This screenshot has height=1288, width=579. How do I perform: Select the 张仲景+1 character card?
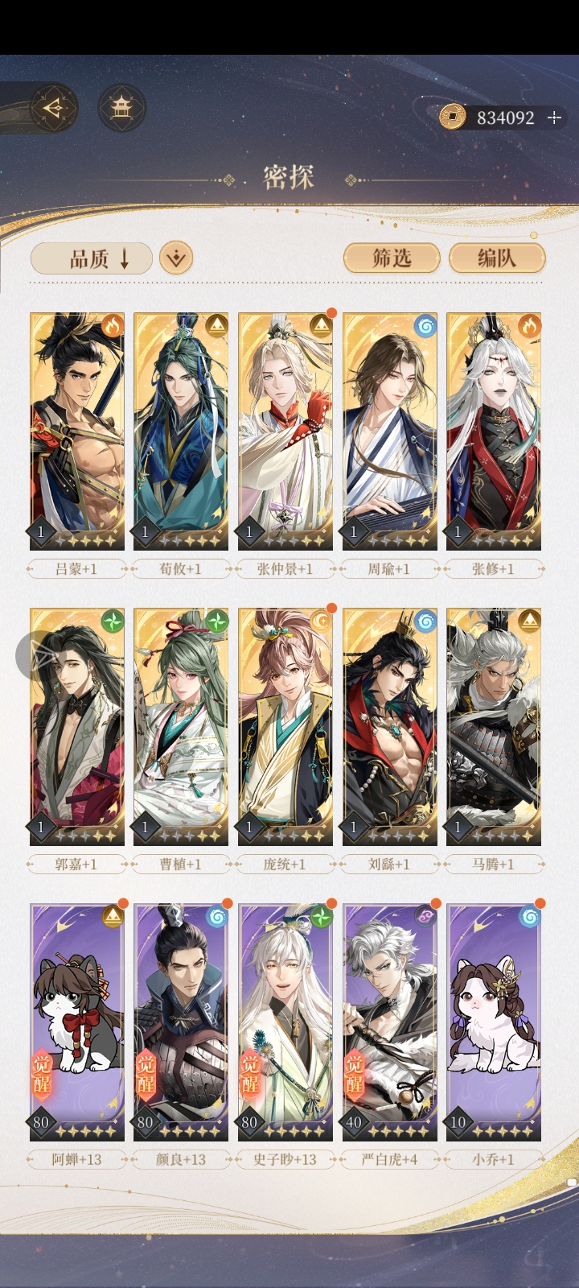(285, 431)
